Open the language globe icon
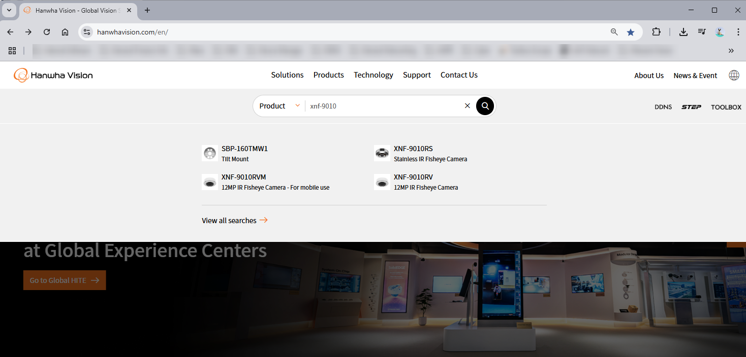The width and height of the screenshot is (746, 357). [x=734, y=75]
